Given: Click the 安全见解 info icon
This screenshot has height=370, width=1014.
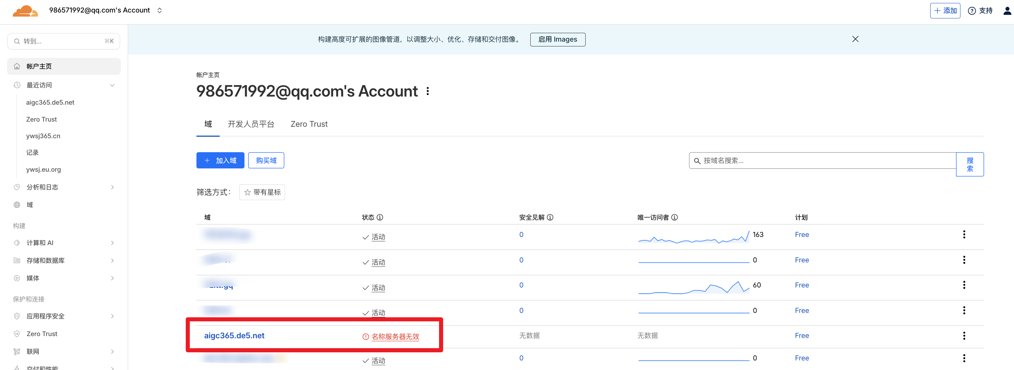Looking at the screenshot, I should pos(550,217).
